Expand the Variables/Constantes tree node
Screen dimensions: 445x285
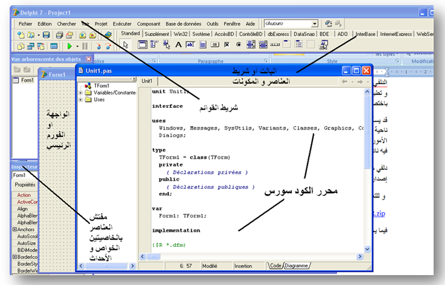point(81,93)
